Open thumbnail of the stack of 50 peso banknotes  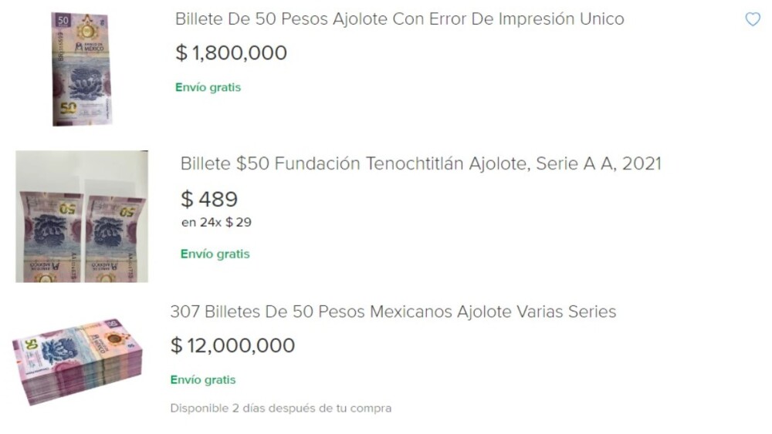click(x=77, y=359)
